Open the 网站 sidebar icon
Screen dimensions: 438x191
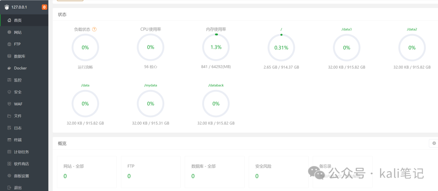[9, 32]
